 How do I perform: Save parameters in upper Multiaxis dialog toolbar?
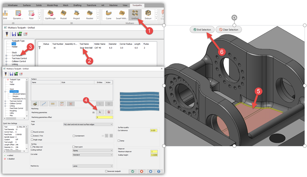click(14, 34)
